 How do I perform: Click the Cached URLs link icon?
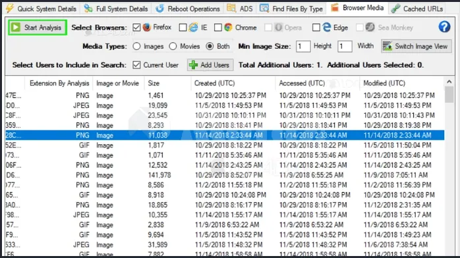click(x=395, y=9)
